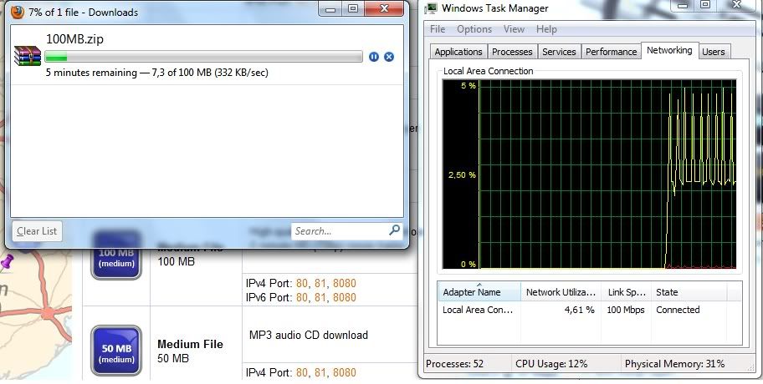This screenshot has width=763, height=384.
Task: Click the Processes: 52 status entry
Action: 454,364
